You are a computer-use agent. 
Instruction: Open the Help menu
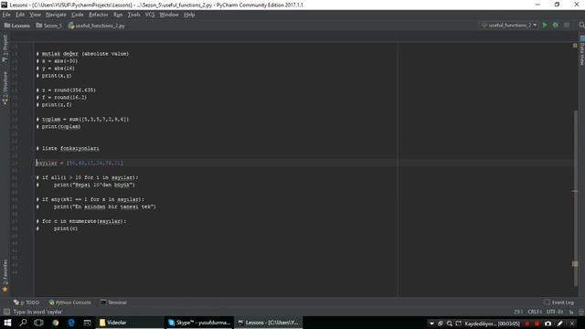pos(189,15)
